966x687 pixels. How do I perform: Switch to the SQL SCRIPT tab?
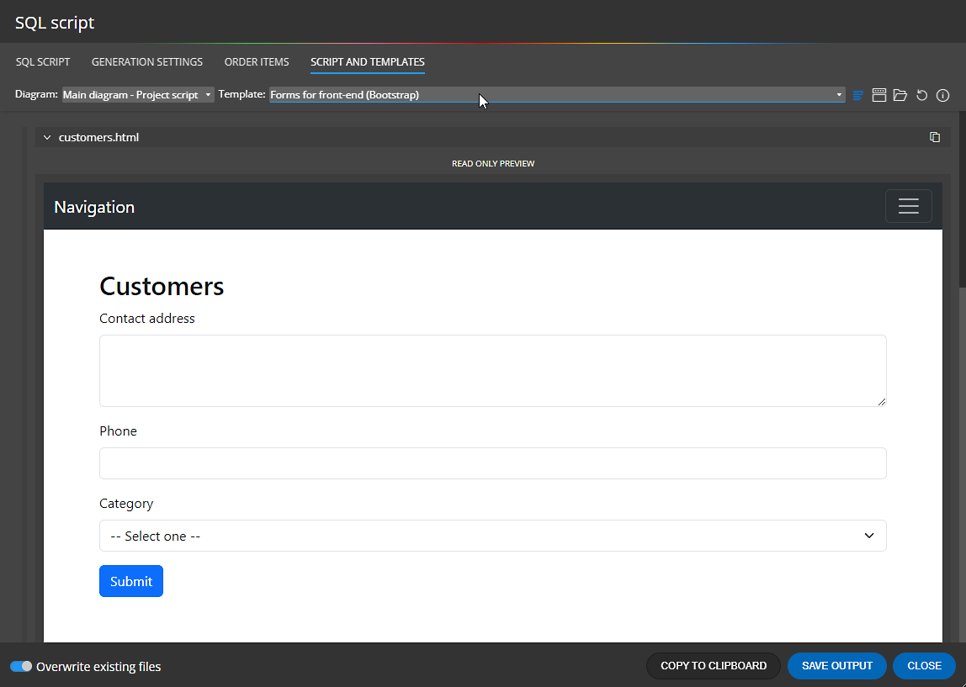point(42,61)
